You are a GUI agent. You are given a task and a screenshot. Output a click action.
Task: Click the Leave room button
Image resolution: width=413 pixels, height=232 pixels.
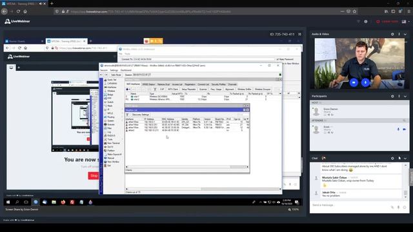tap(387, 21)
